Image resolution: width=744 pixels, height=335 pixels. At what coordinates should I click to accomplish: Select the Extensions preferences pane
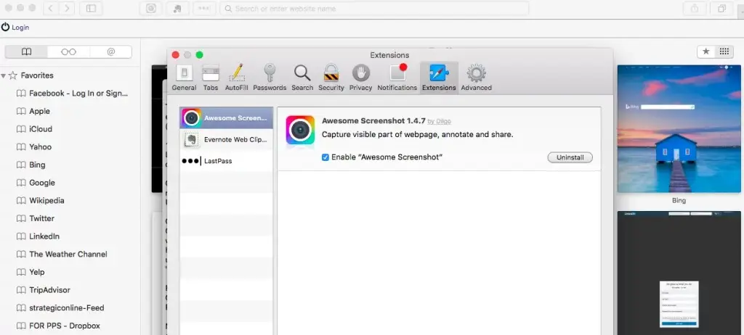(x=439, y=78)
